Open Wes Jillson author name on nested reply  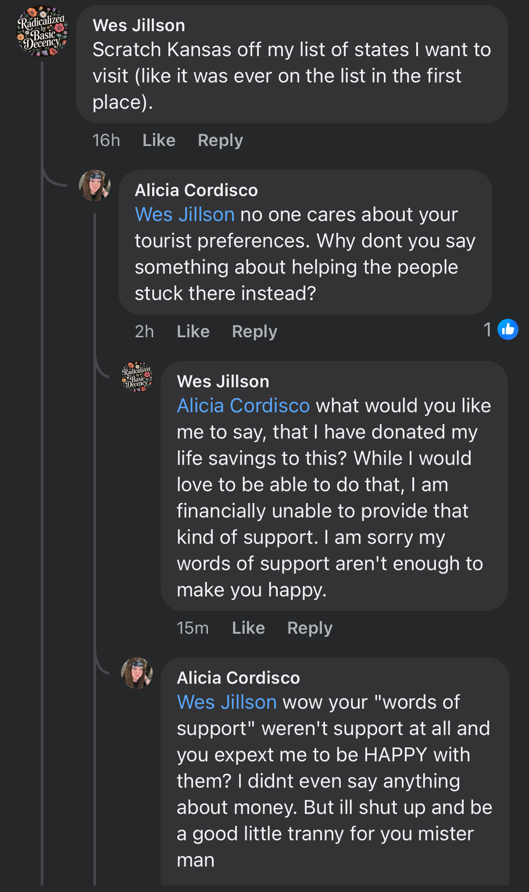tap(223, 382)
